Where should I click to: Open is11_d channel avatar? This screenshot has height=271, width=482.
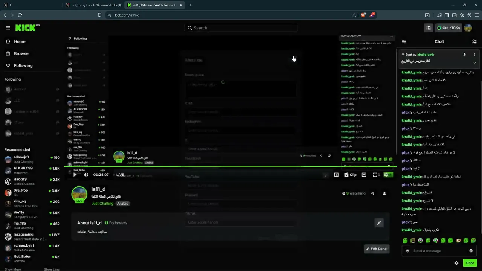pyautogui.click(x=79, y=194)
